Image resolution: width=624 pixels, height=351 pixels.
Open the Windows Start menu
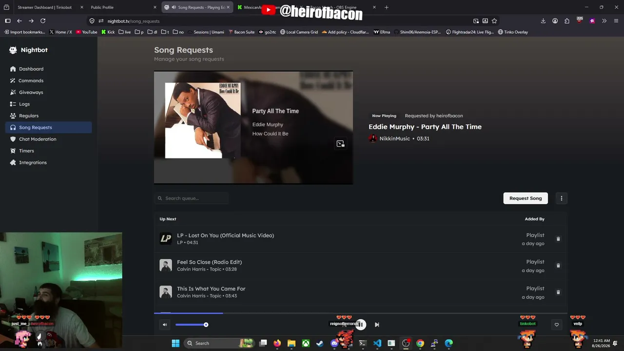[175, 343]
